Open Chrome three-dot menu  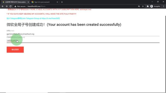[164, 6]
